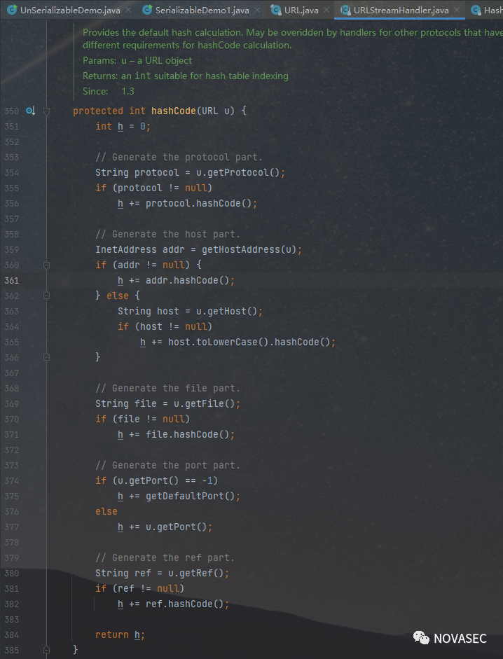Click the 'else' keyword on line 376
Screen dimensions: 503x659
[106, 511]
